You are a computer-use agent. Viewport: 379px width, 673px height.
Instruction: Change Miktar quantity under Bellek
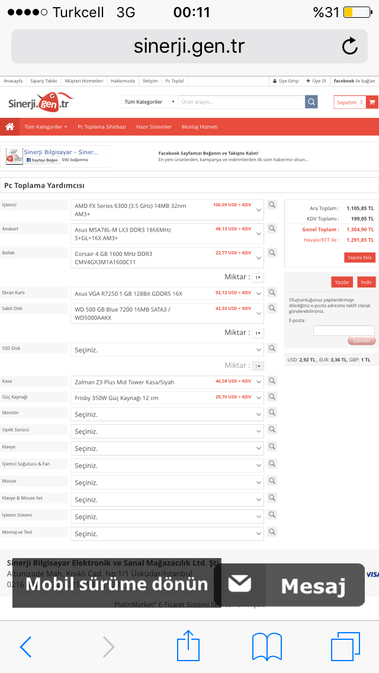[x=258, y=277]
